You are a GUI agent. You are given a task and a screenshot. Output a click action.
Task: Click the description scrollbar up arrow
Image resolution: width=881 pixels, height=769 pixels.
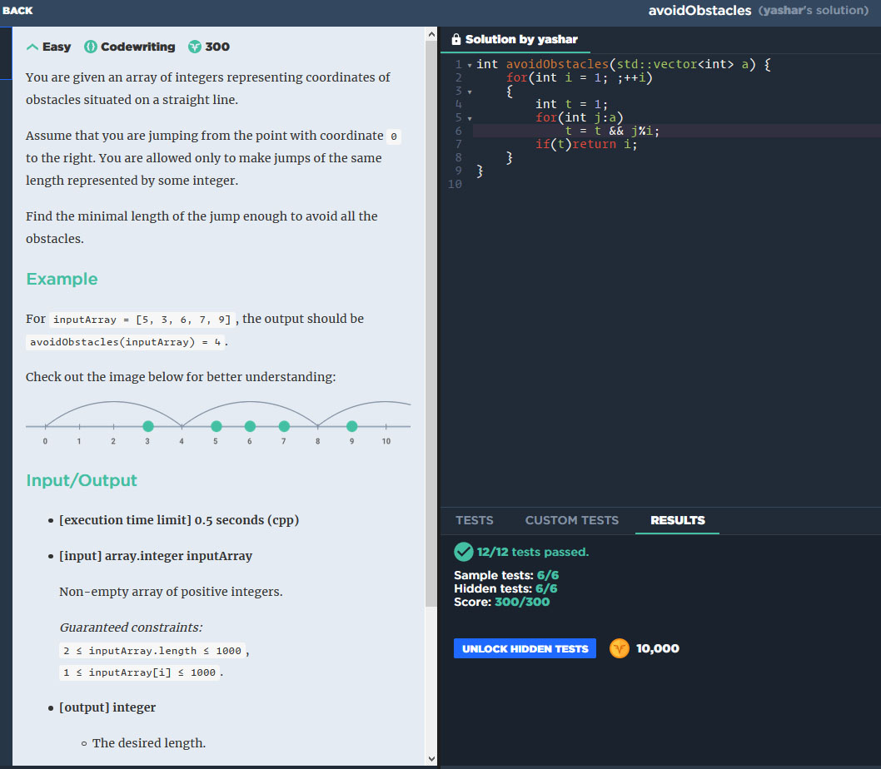(x=431, y=35)
